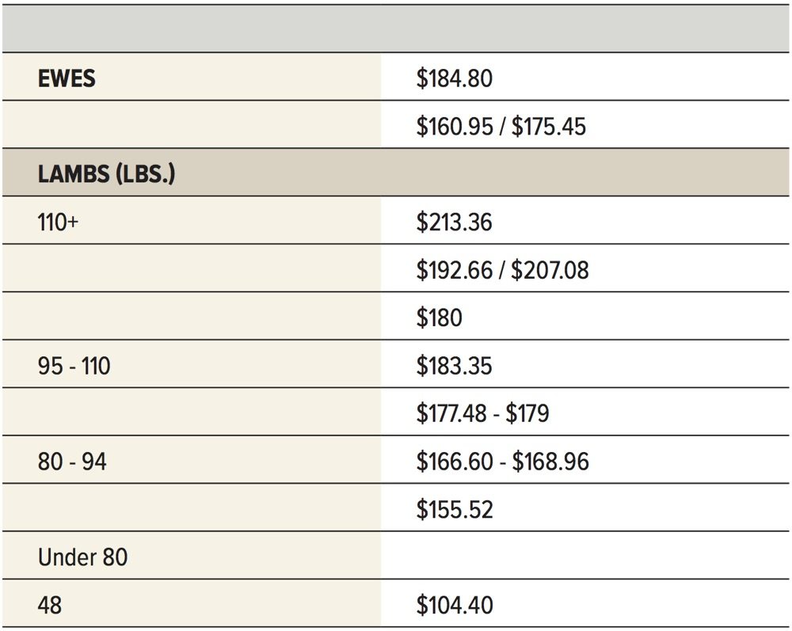The width and height of the screenshot is (792, 631).
Task: Click the 110+ weight label
Action: [58, 222]
